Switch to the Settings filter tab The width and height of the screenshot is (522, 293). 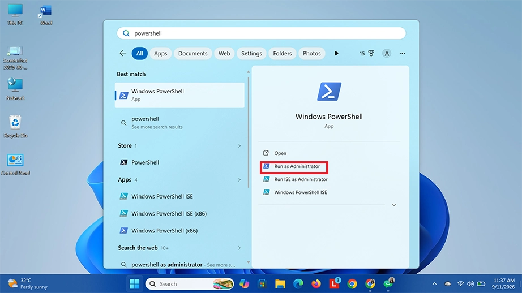point(251,53)
